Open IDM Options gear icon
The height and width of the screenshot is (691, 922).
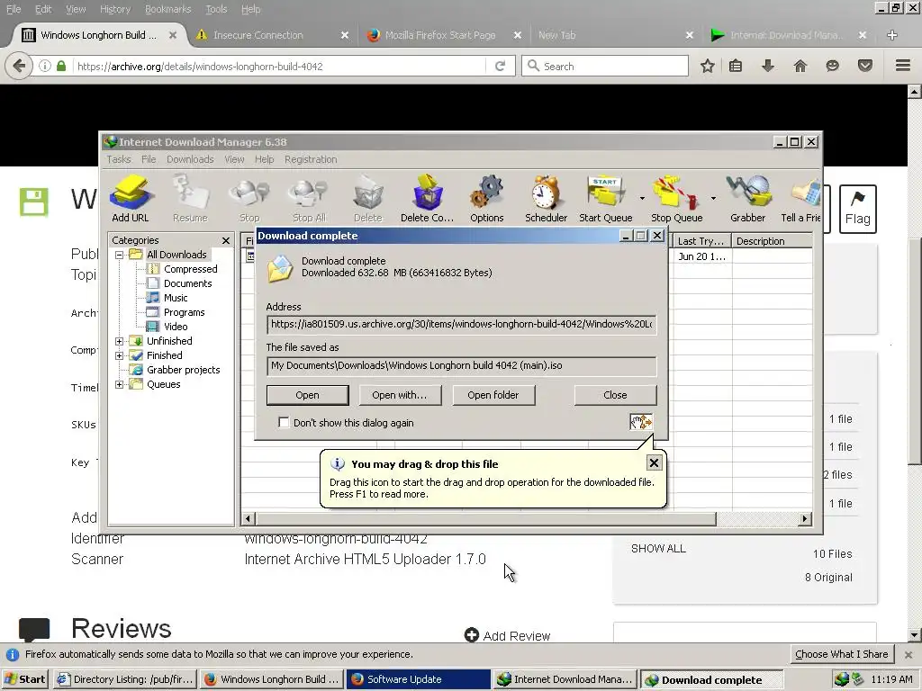coord(487,198)
